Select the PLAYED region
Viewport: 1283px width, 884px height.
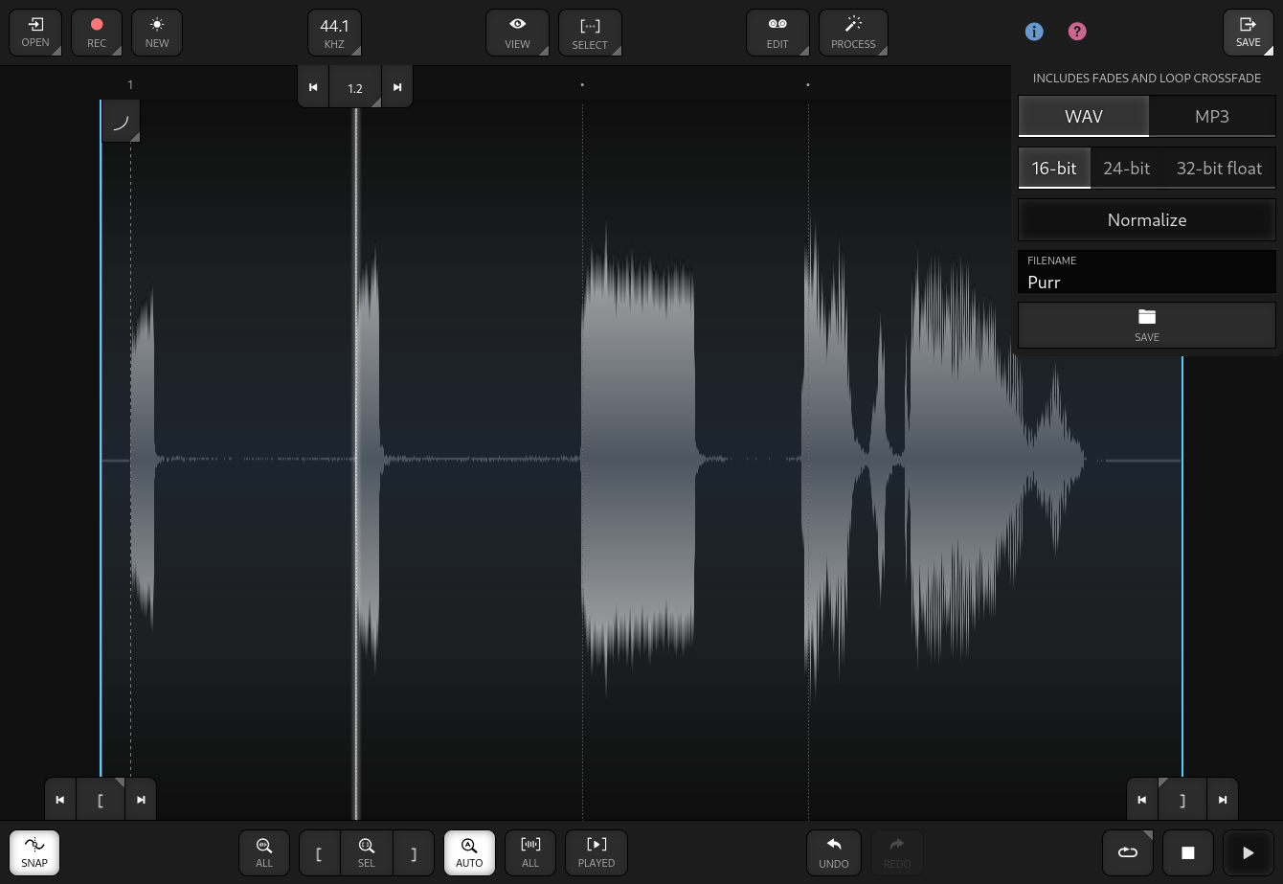596,852
